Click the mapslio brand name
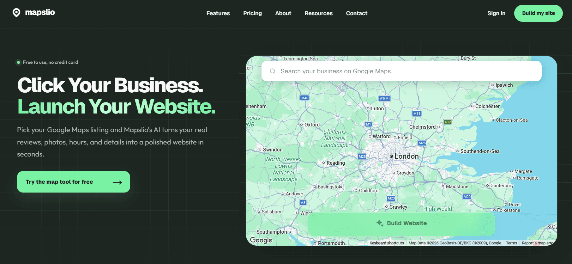 (40, 12)
